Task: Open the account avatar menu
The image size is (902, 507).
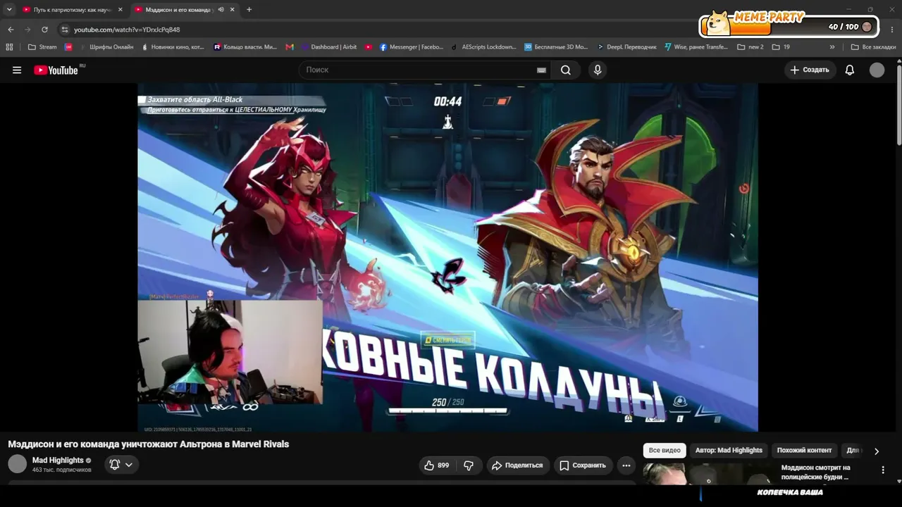Action: tap(877, 70)
